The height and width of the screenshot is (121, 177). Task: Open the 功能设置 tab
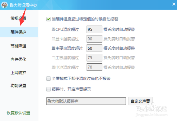[x=18, y=85]
